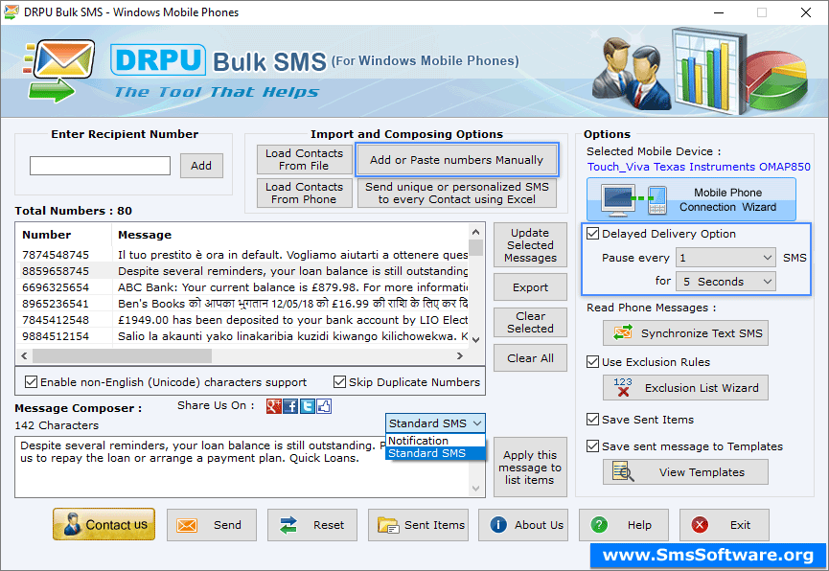Select row with number 9884512154
The width and height of the screenshot is (829, 571).
[x=242, y=336]
